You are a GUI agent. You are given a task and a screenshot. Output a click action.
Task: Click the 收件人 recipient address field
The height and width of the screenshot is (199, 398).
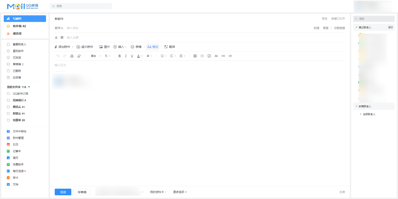click(x=187, y=28)
